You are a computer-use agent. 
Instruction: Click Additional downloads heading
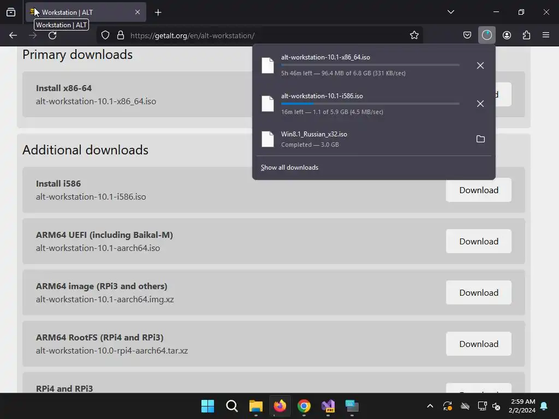85,150
